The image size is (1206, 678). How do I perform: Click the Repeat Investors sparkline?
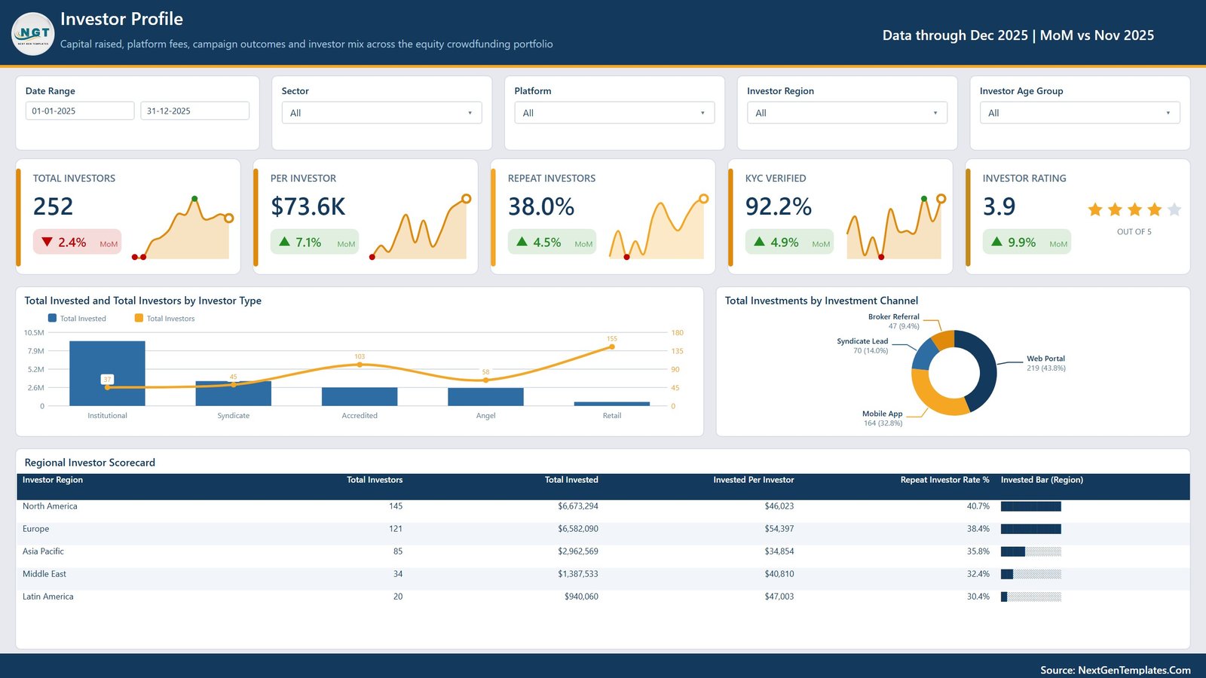[658, 228]
